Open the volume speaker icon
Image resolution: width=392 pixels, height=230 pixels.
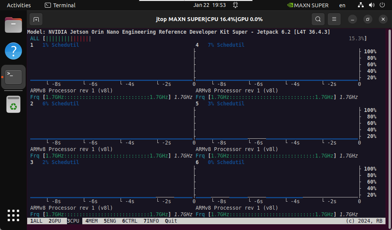point(371,5)
